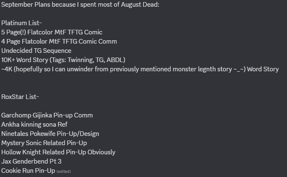Click the "5 Page(!) Flatcolor" comic line
Viewport: 287px width, 177px height.
click(x=52, y=32)
